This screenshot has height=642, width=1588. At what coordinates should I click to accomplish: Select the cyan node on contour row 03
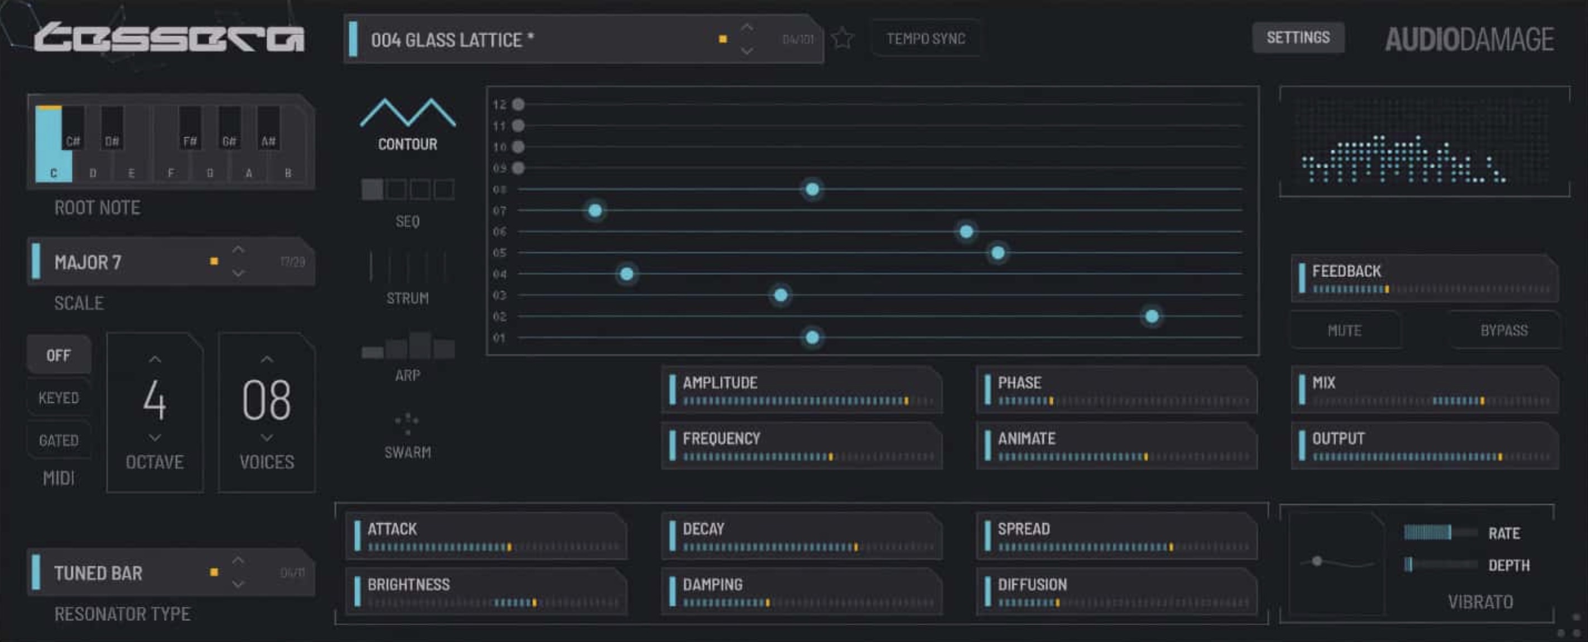[781, 295]
